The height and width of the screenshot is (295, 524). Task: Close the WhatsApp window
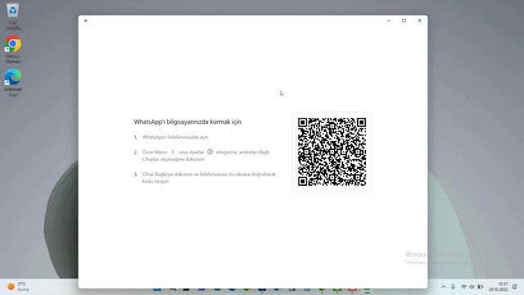420,20
